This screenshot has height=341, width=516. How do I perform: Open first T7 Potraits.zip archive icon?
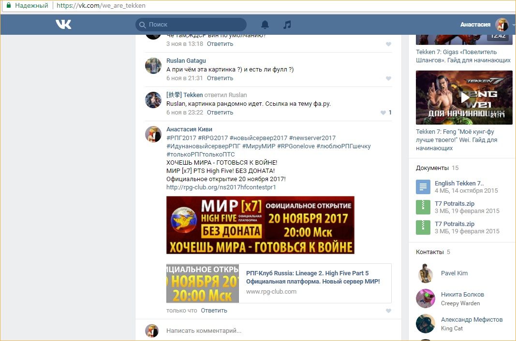(423, 207)
